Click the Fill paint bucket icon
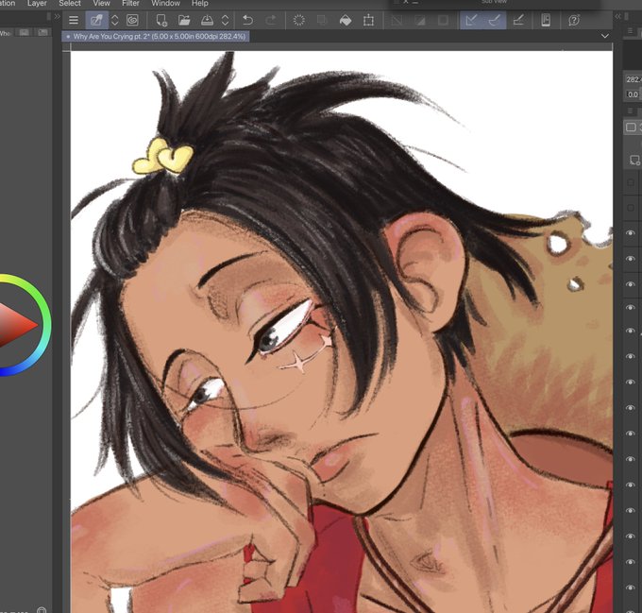This screenshot has height=613, width=642. (x=346, y=20)
